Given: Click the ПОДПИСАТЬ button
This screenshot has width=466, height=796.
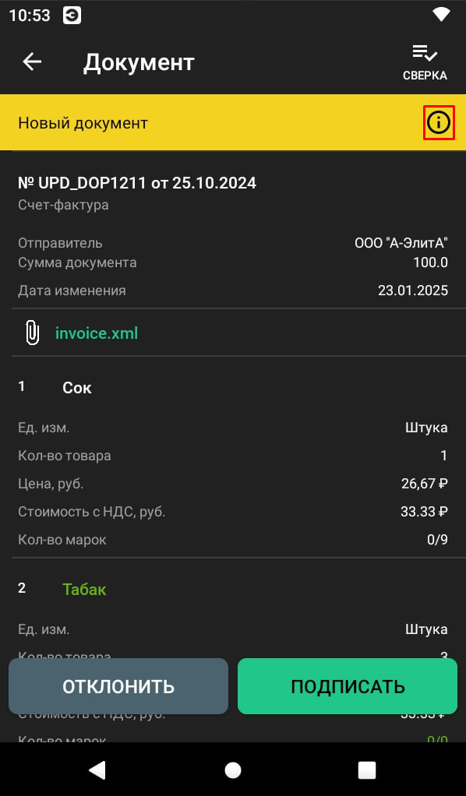Looking at the screenshot, I should [x=348, y=686].
